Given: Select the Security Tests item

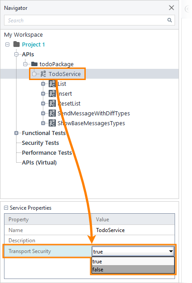Looking at the screenshot, I should tap(40, 143).
